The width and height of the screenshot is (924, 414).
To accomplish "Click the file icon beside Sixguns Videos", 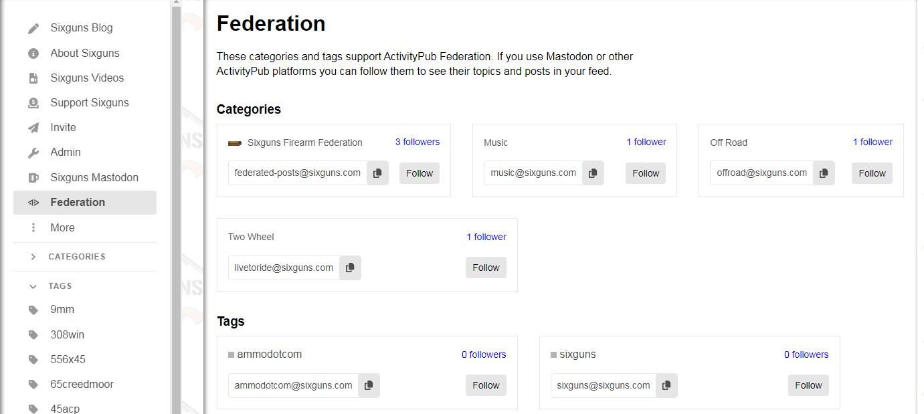I will (x=33, y=78).
